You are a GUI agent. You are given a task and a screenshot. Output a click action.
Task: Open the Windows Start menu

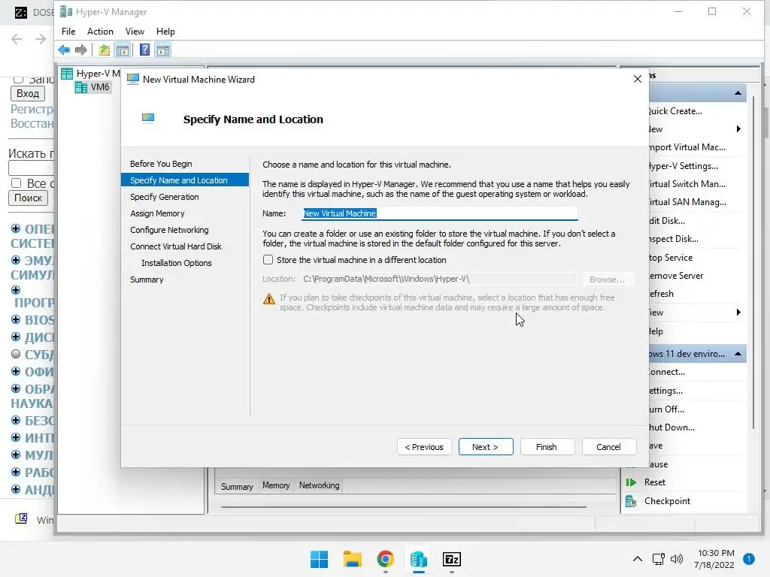coord(319,559)
